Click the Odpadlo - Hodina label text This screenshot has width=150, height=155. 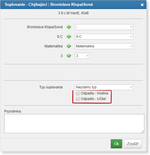pos(94,93)
